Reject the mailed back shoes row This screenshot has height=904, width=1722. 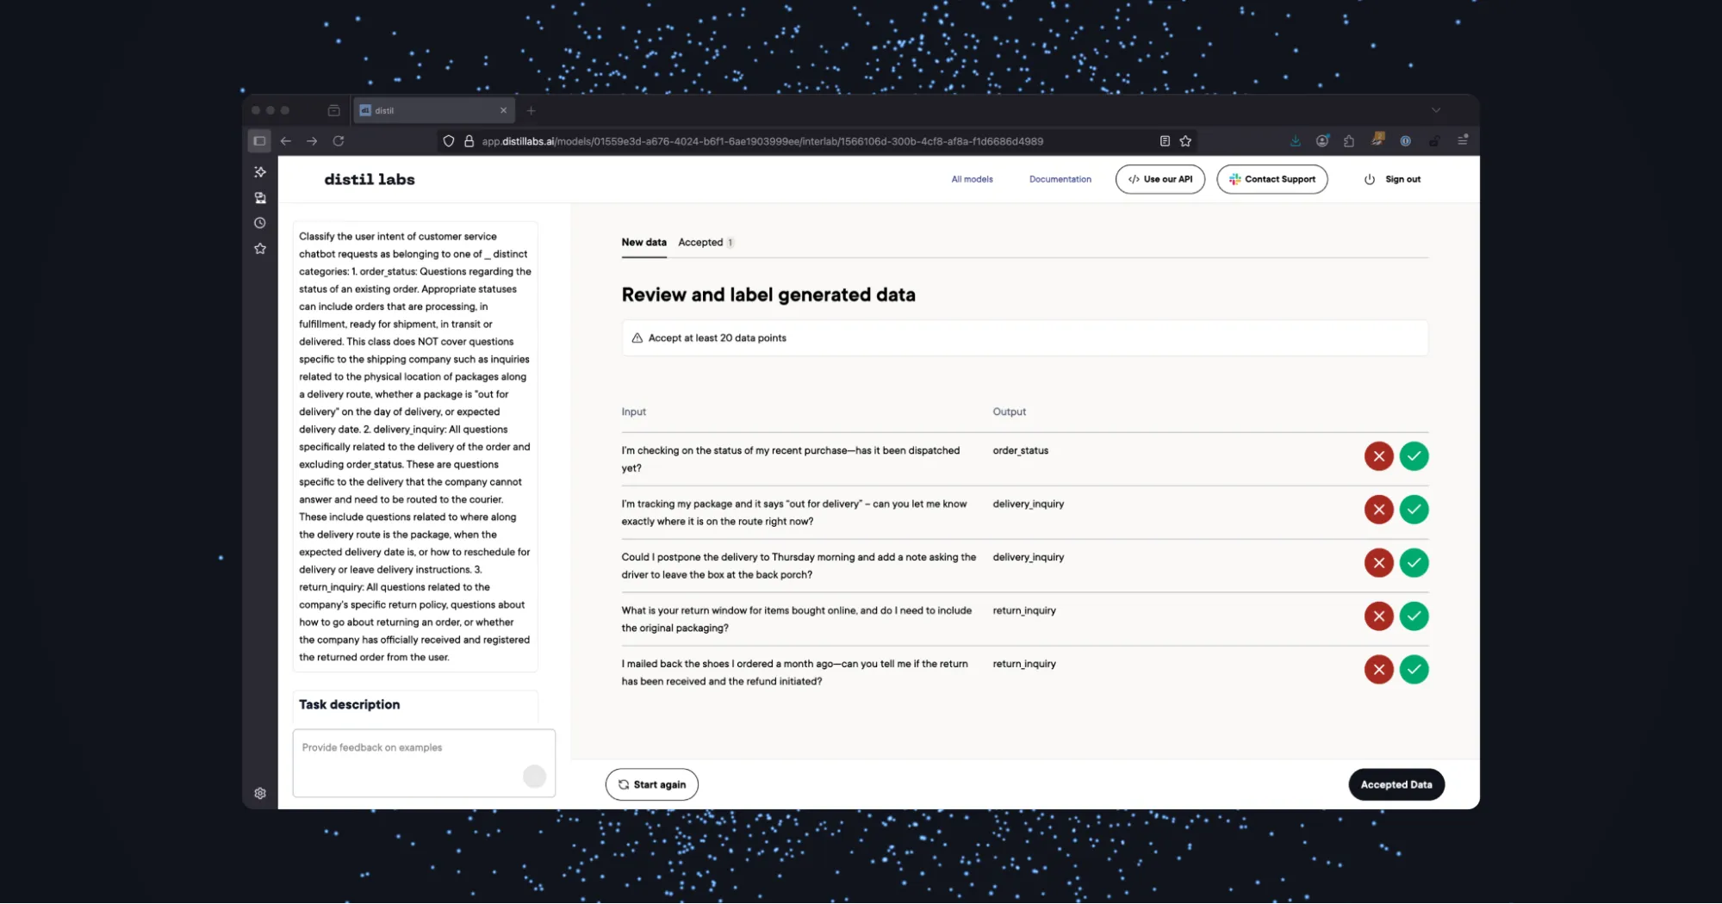click(1378, 670)
